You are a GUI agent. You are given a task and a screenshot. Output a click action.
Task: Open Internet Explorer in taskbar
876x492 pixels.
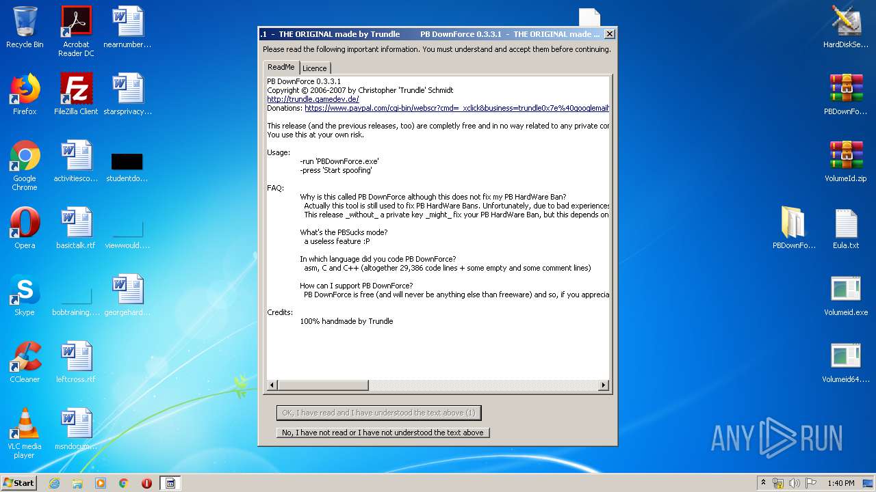54,483
